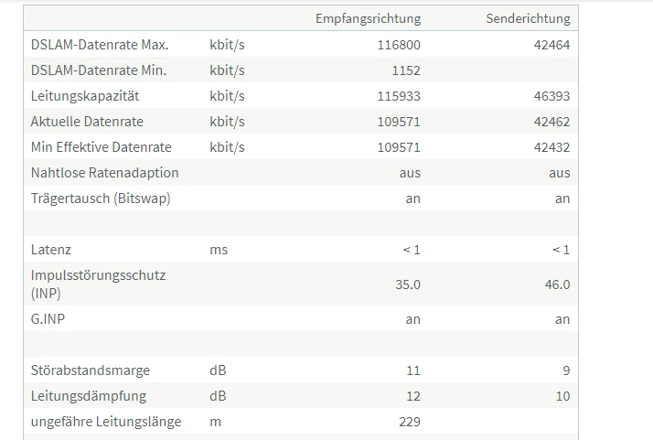
Task: Click the line length value 229
Action: (x=410, y=422)
